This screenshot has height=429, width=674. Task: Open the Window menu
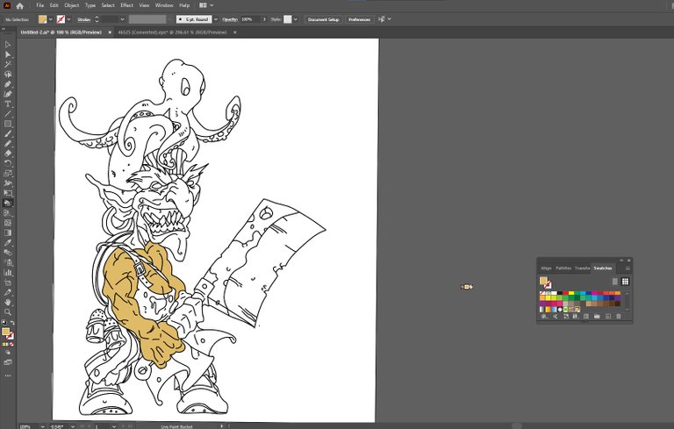pos(164,5)
